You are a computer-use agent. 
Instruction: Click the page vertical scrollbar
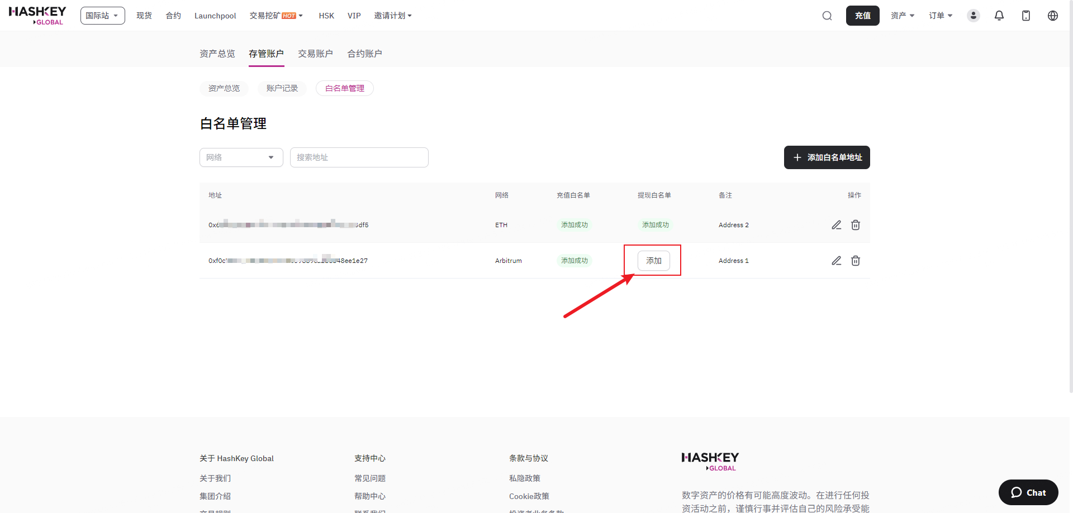tap(1070, 196)
